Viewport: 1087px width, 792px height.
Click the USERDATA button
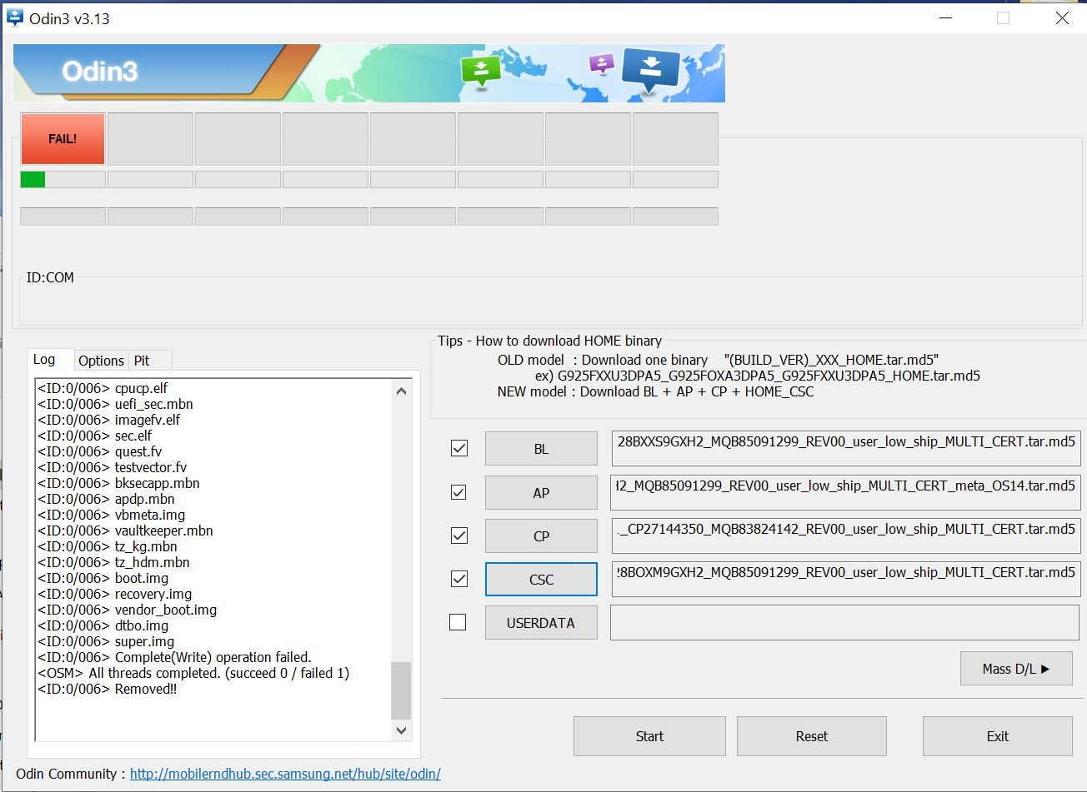541,622
